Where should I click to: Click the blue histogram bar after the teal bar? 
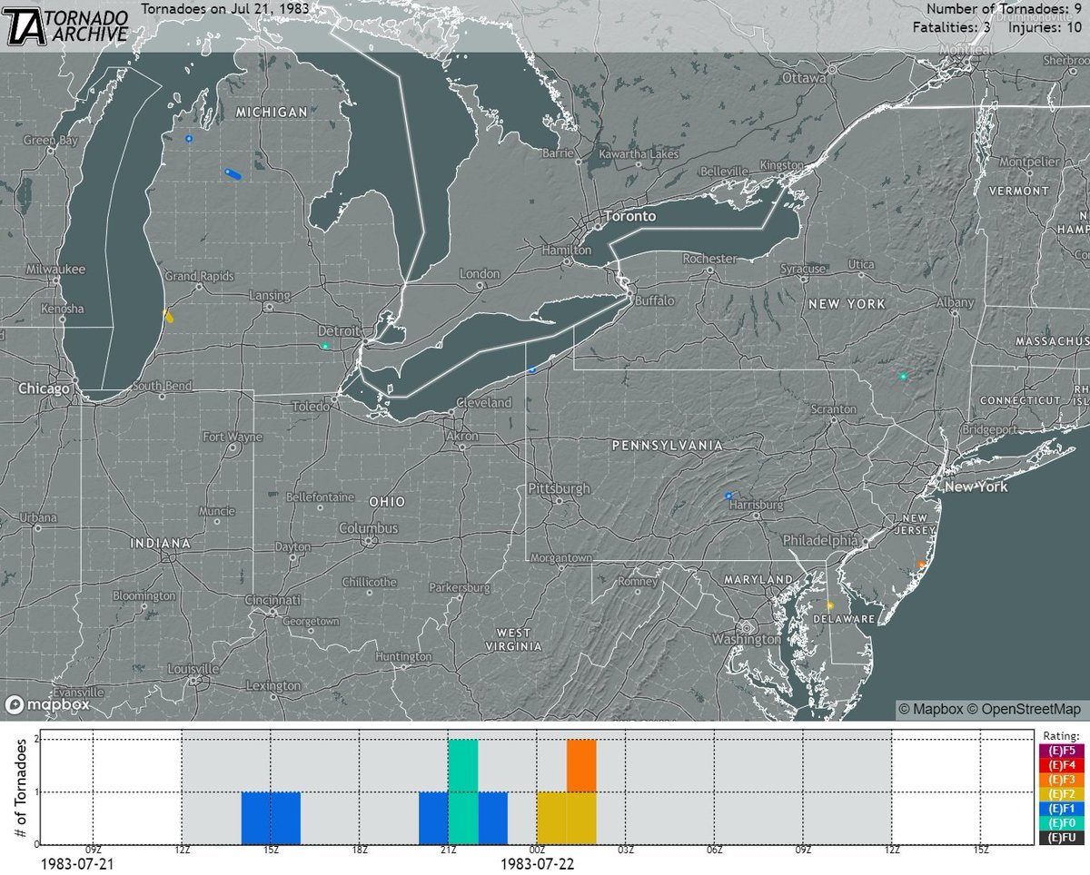492,819
